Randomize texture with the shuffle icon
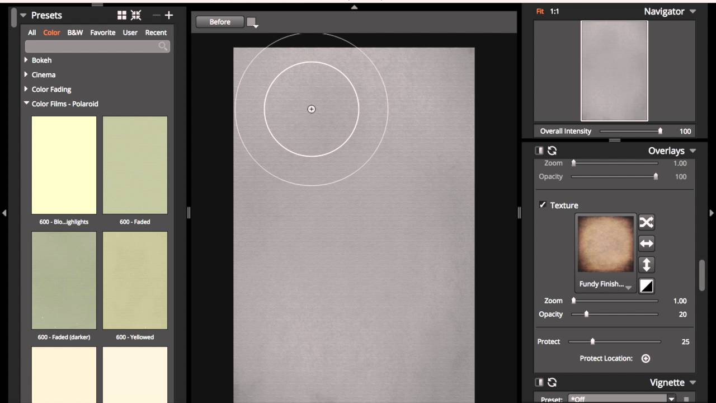The image size is (716, 403). coord(646,222)
